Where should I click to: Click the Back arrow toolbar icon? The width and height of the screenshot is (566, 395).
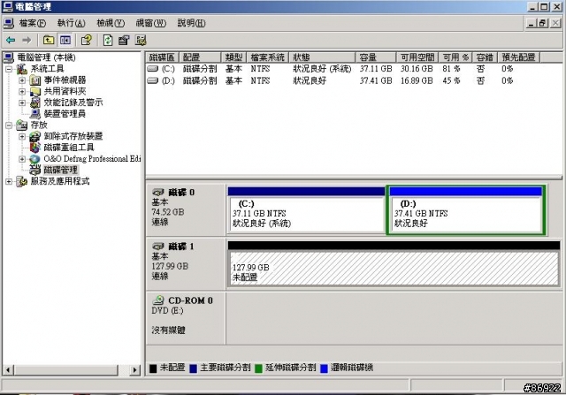pyautogui.click(x=11, y=40)
